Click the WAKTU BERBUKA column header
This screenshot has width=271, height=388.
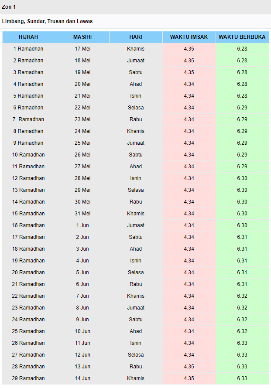click(x=242, y=37)
